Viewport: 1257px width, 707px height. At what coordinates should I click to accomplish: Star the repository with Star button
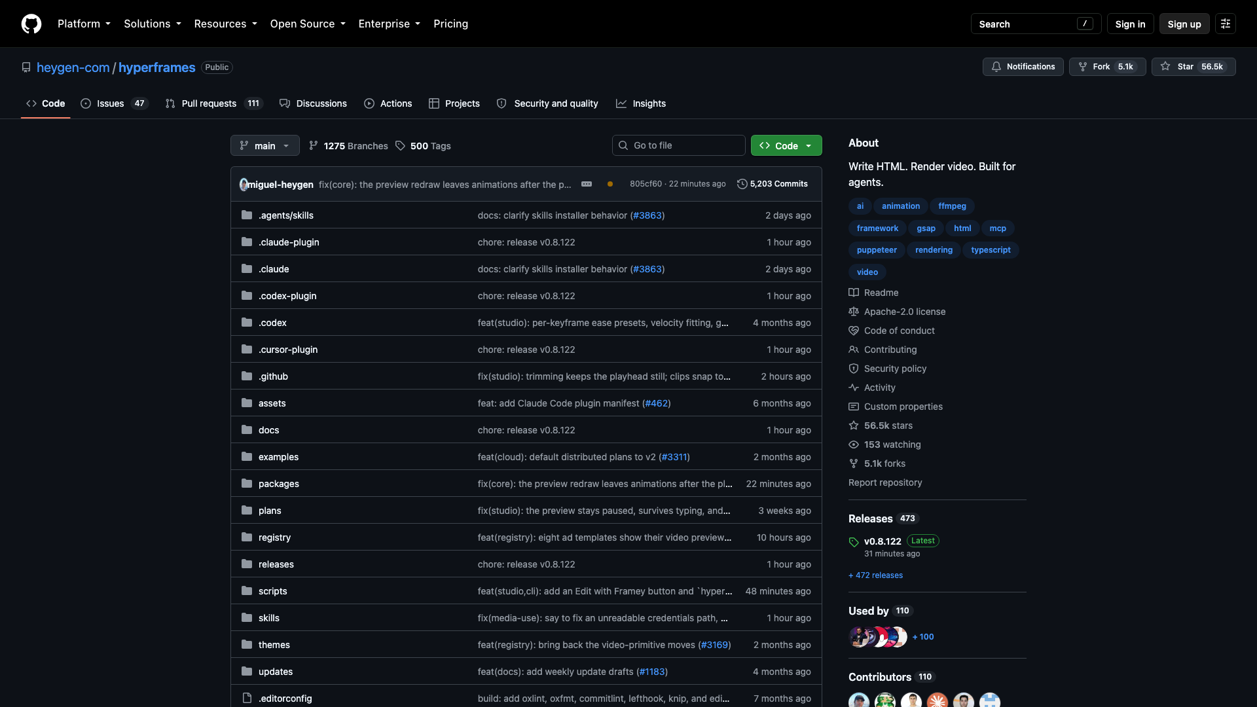click(1193, 67)
